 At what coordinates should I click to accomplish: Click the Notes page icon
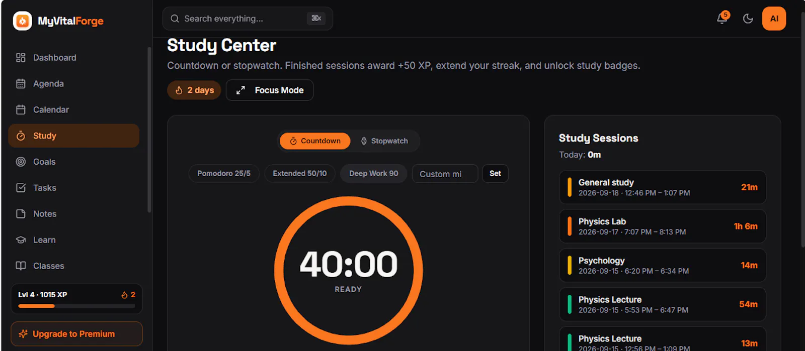(21, 214)
